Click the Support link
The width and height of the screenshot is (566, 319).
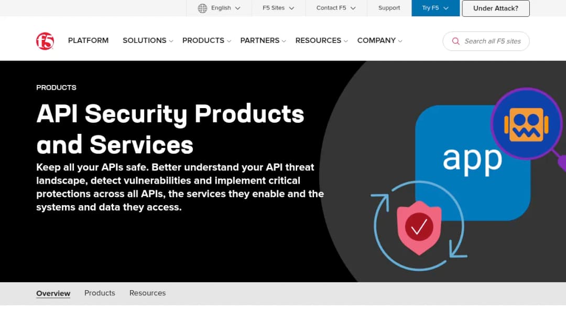click(389, 8)
